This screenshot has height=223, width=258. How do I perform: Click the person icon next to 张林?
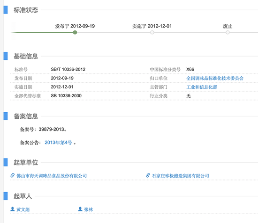pyautogui.click(x=80, y=209)
